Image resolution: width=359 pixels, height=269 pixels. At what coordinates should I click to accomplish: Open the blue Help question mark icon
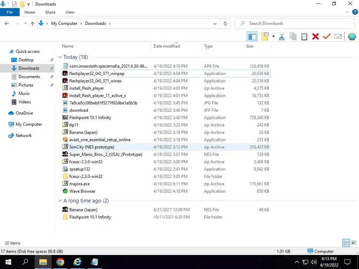[x=355, y=12]
